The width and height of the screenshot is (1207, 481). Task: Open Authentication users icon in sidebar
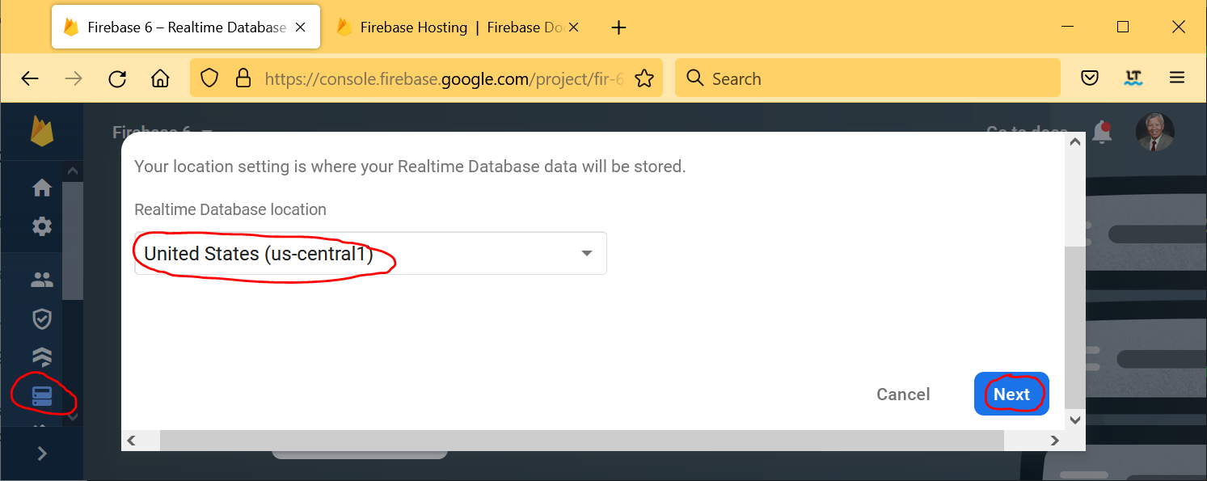pyautogui.click(x=42, y=281)
